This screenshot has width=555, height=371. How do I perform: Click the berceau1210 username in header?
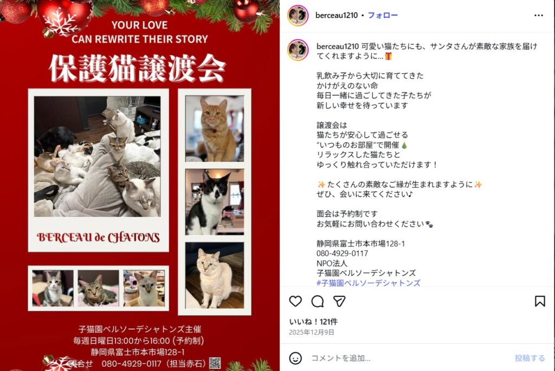click(336, 16)
